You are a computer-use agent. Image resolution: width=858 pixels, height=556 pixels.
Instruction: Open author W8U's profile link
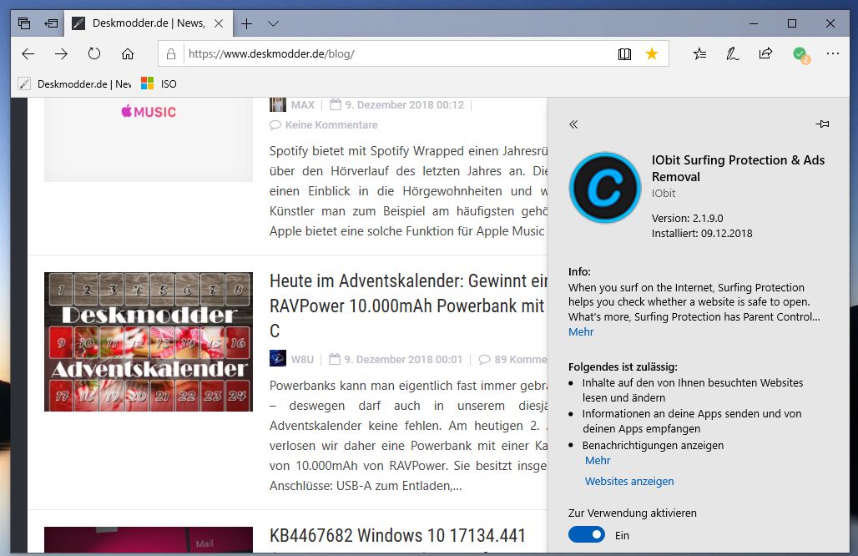[x=302, y=360]
